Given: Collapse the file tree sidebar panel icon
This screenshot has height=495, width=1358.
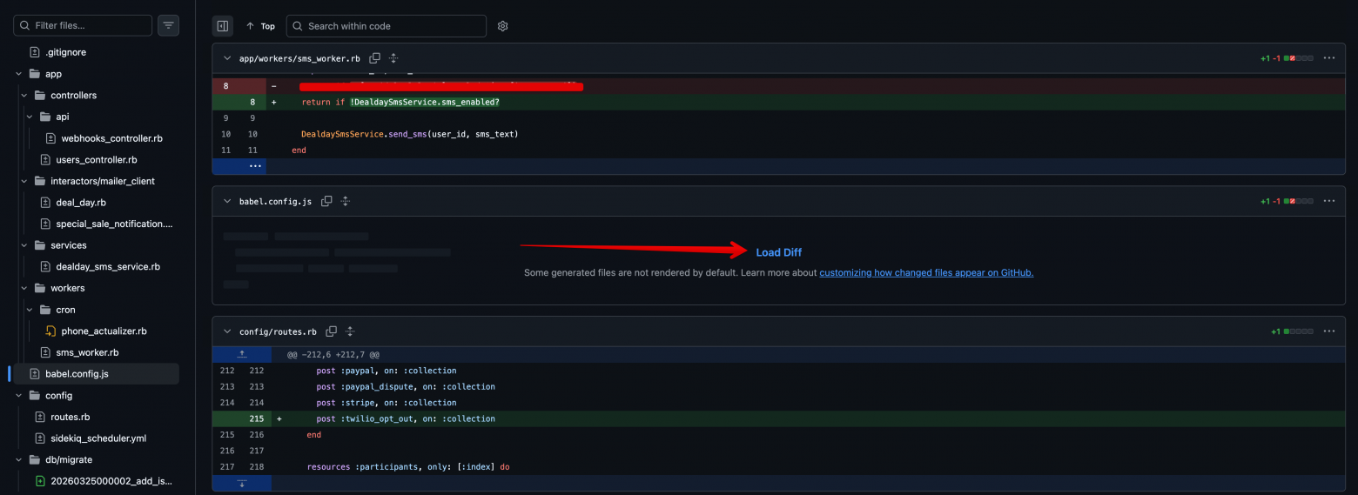Looking at the screenshot, I should 223,26.
